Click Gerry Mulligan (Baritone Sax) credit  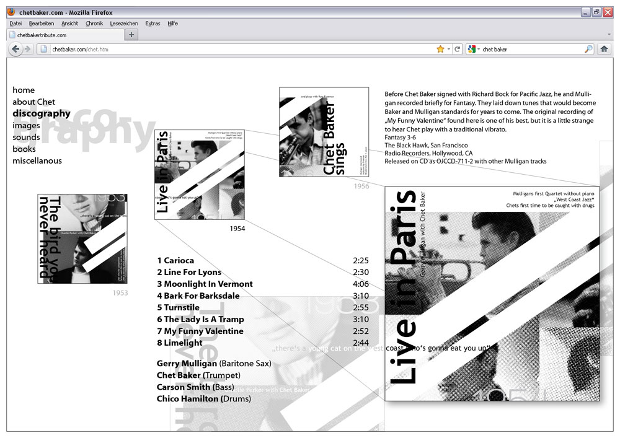click(214, 364)
